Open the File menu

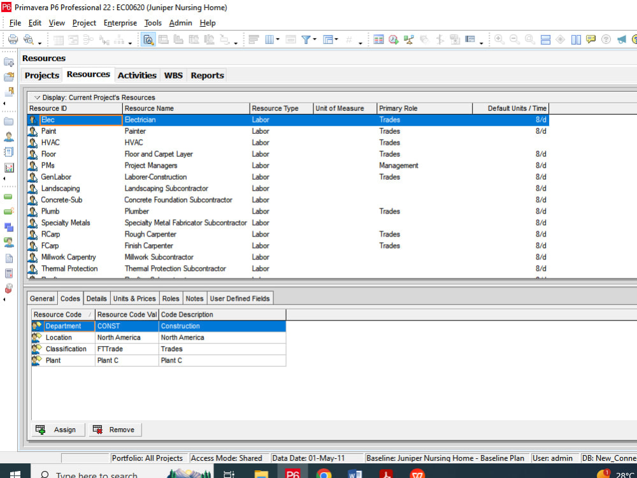point(15,23)
